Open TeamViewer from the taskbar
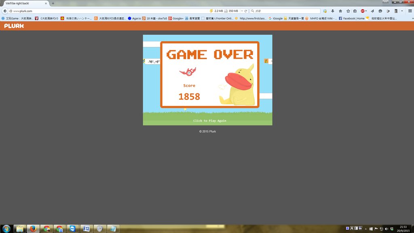 73,229
